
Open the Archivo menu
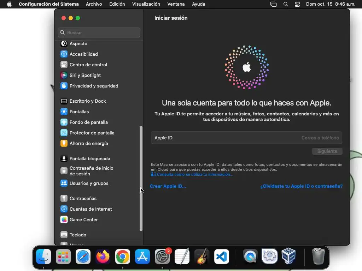coord(94,4)
